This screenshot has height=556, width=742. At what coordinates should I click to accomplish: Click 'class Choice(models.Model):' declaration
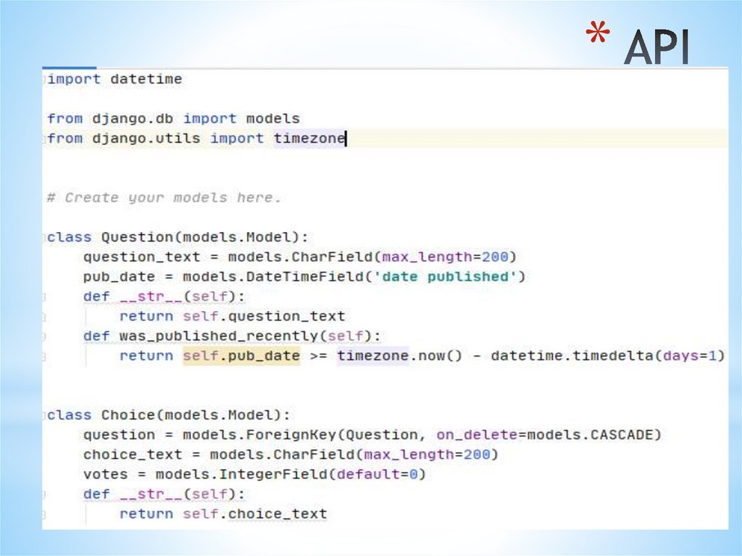click(x=169, y=415)
